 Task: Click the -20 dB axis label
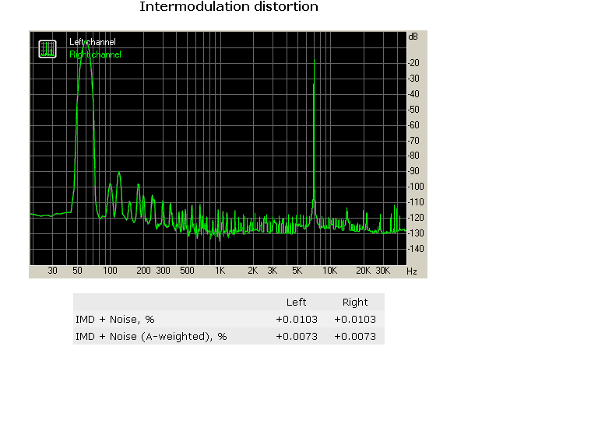(413, 63)
